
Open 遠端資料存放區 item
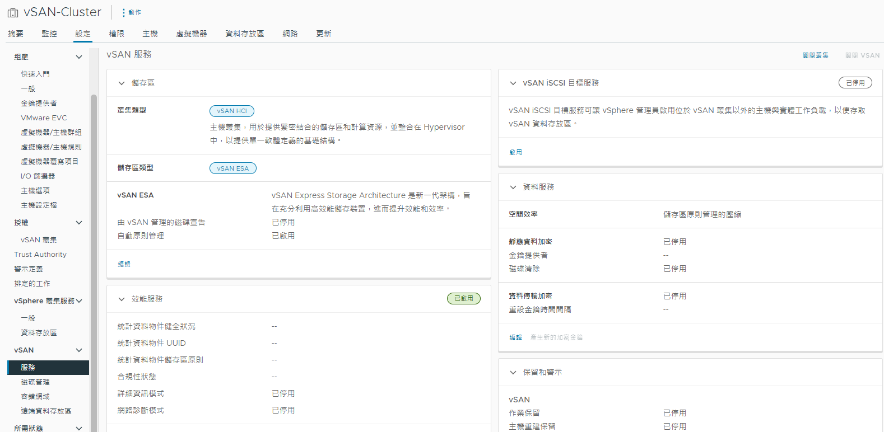point(46,411)
